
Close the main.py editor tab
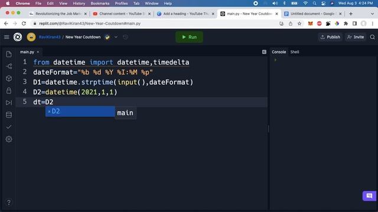(38, 52)
